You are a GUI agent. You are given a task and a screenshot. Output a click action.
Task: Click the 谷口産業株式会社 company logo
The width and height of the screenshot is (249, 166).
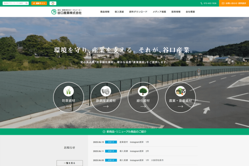[x=66, y=12]
